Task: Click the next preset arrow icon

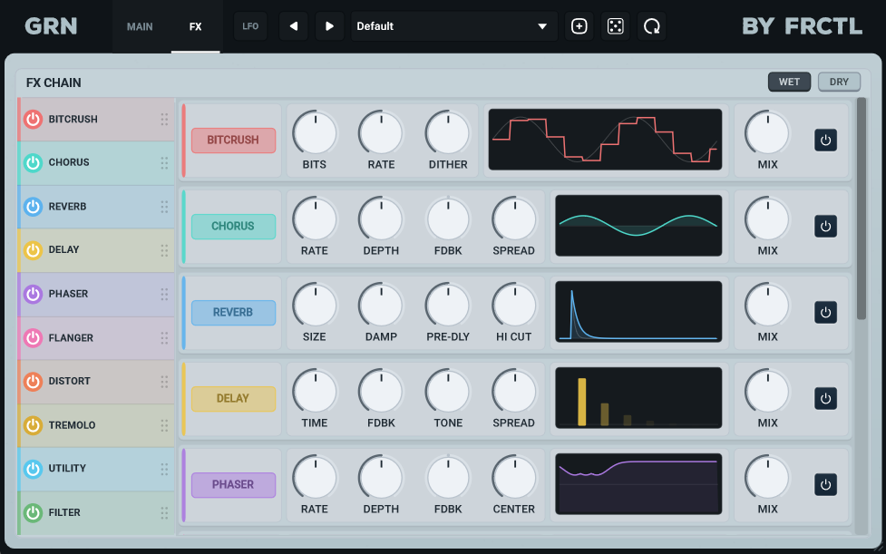Action: coord(329,26)
